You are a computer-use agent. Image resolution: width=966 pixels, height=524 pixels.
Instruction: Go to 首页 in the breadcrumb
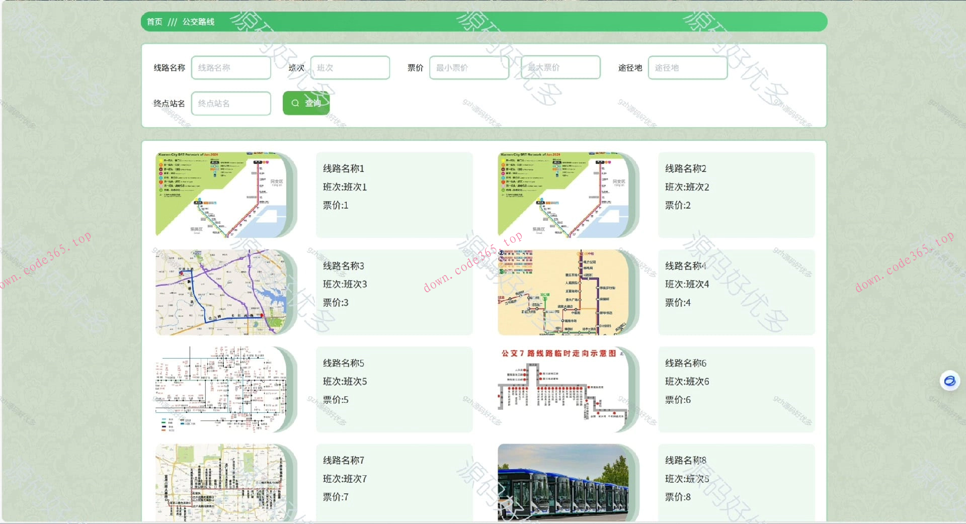coord(154,22)
